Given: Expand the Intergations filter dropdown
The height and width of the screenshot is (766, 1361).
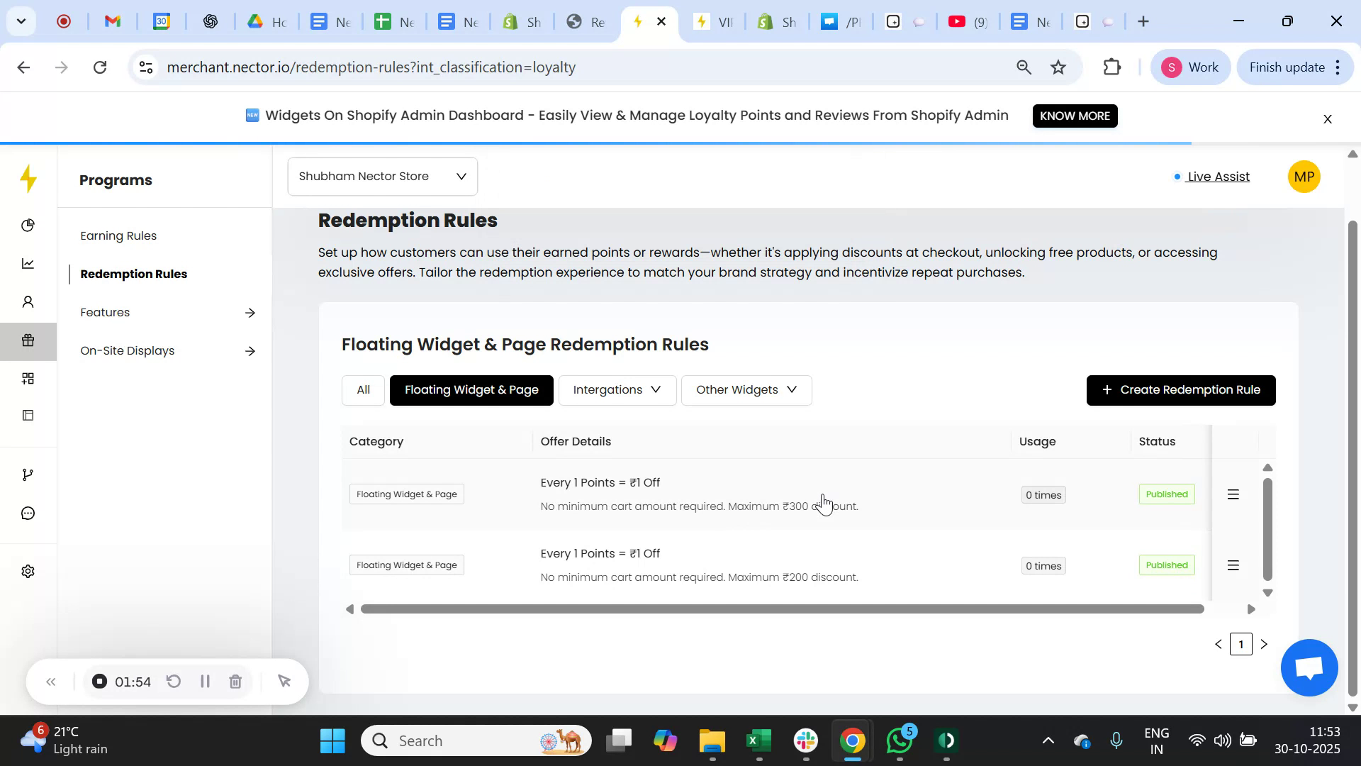Looking at the screenshot, I should (x=617, y=390).
